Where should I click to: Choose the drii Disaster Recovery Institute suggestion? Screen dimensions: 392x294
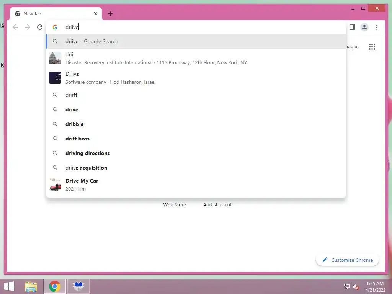(196, 58)
